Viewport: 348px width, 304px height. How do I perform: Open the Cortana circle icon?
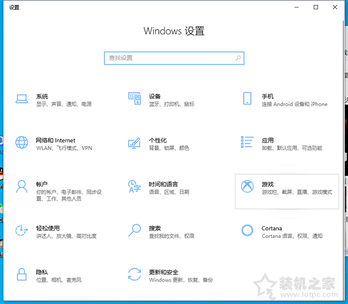point(247,230)
